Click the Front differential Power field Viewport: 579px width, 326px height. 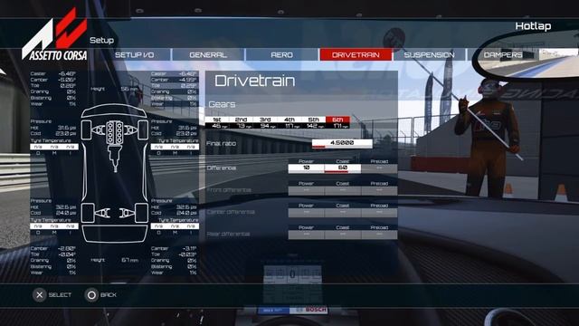coord(306,191)
